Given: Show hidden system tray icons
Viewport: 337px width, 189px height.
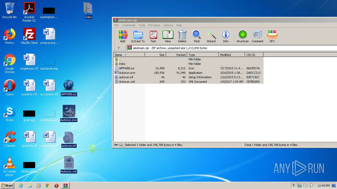Looking at the screenshot, I should point(294,186).
